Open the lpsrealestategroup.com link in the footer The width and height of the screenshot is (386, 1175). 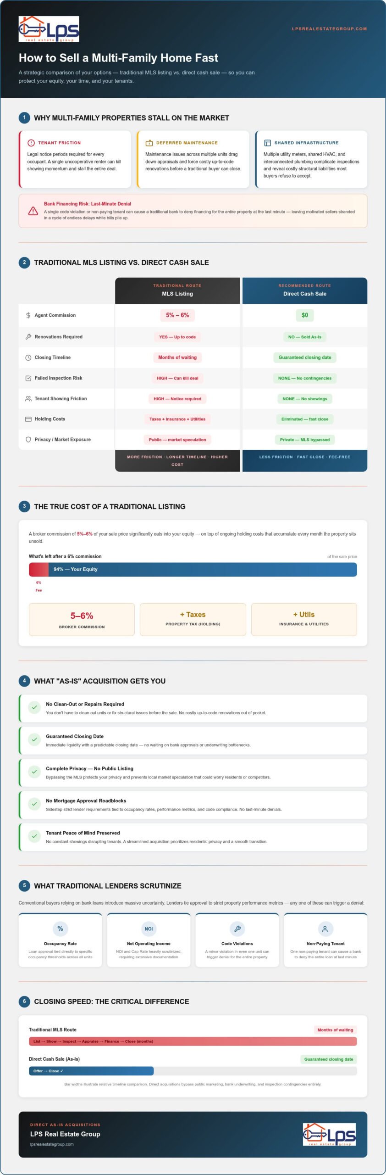[52, 1144]
